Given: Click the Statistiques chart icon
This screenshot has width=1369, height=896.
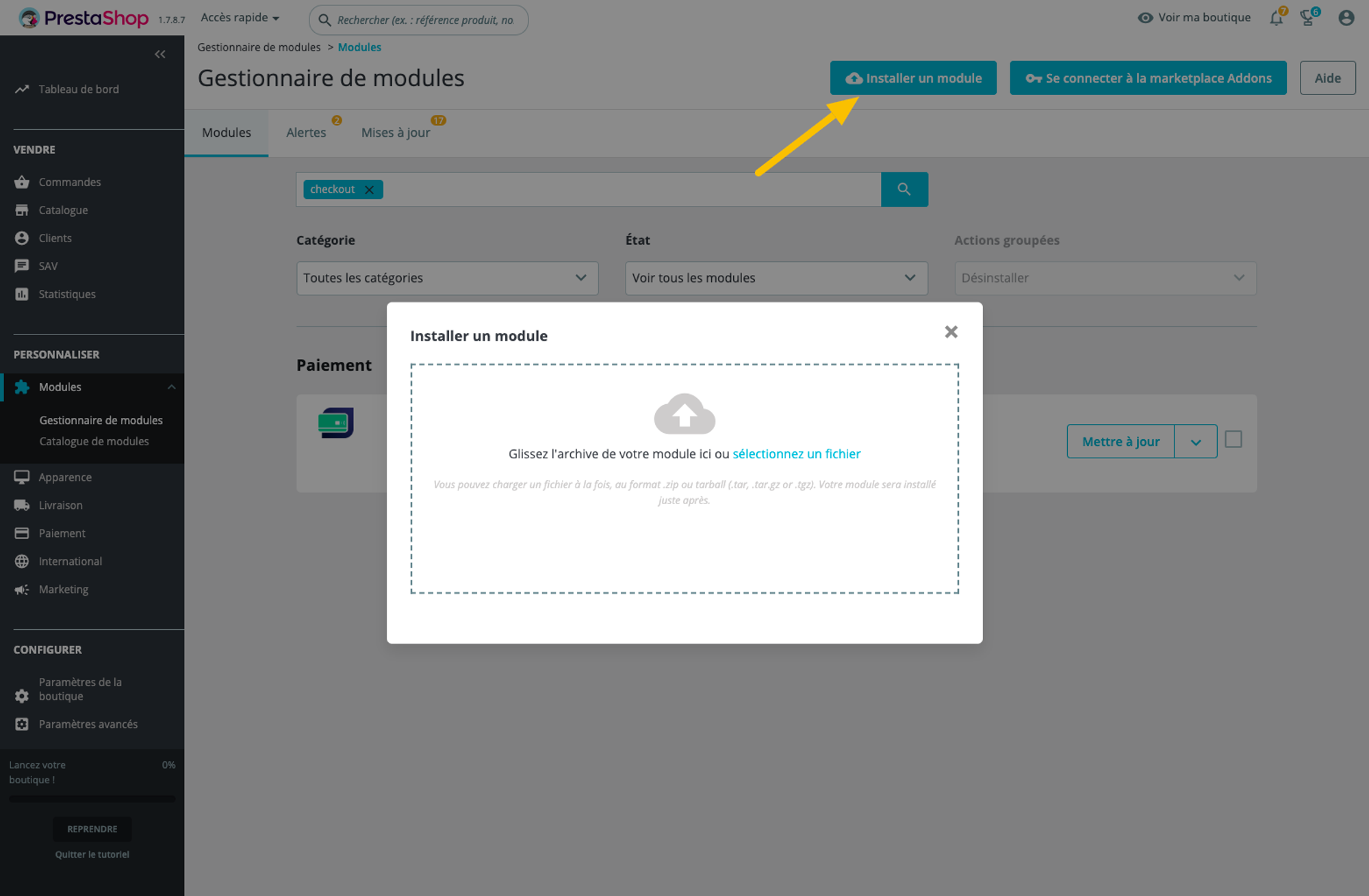Looking at the screenshot, I should point(22,294).
